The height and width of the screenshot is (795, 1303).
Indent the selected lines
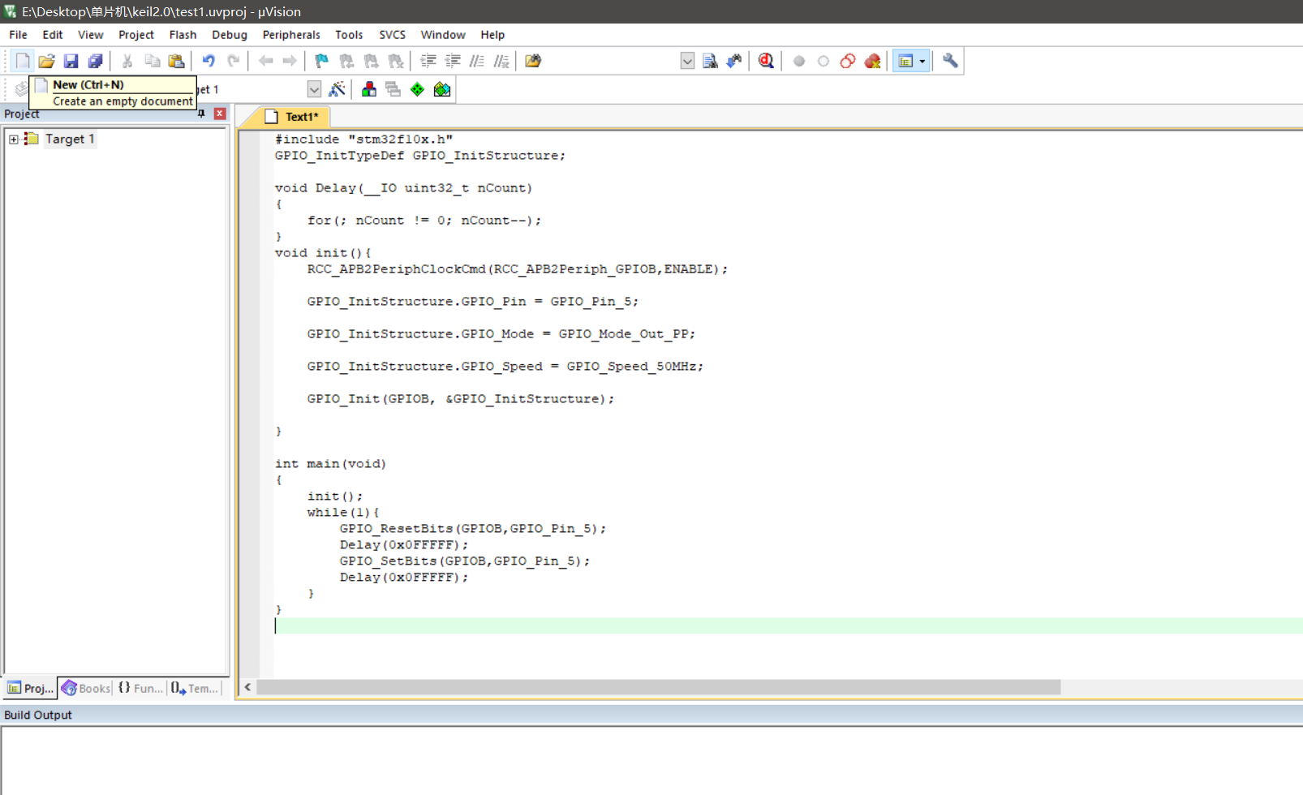click(x=428, y=61)
